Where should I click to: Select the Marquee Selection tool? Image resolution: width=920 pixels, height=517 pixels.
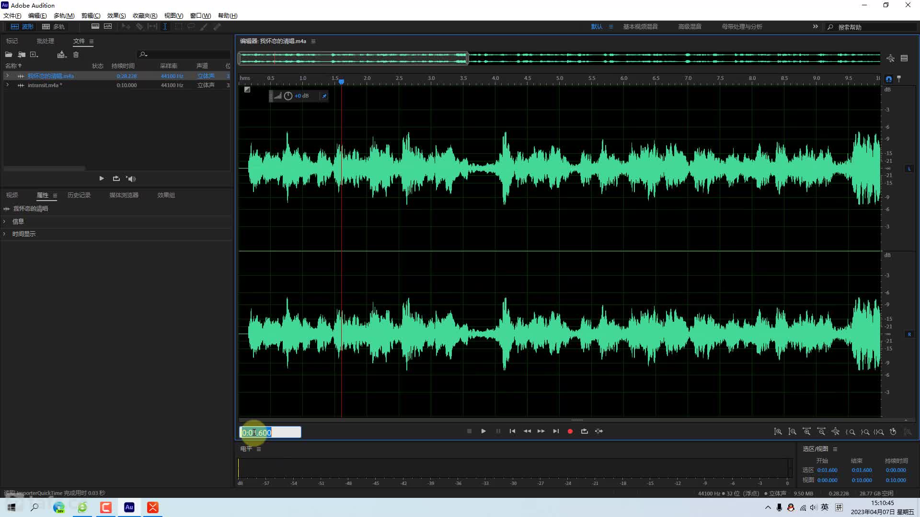[178, 27]
